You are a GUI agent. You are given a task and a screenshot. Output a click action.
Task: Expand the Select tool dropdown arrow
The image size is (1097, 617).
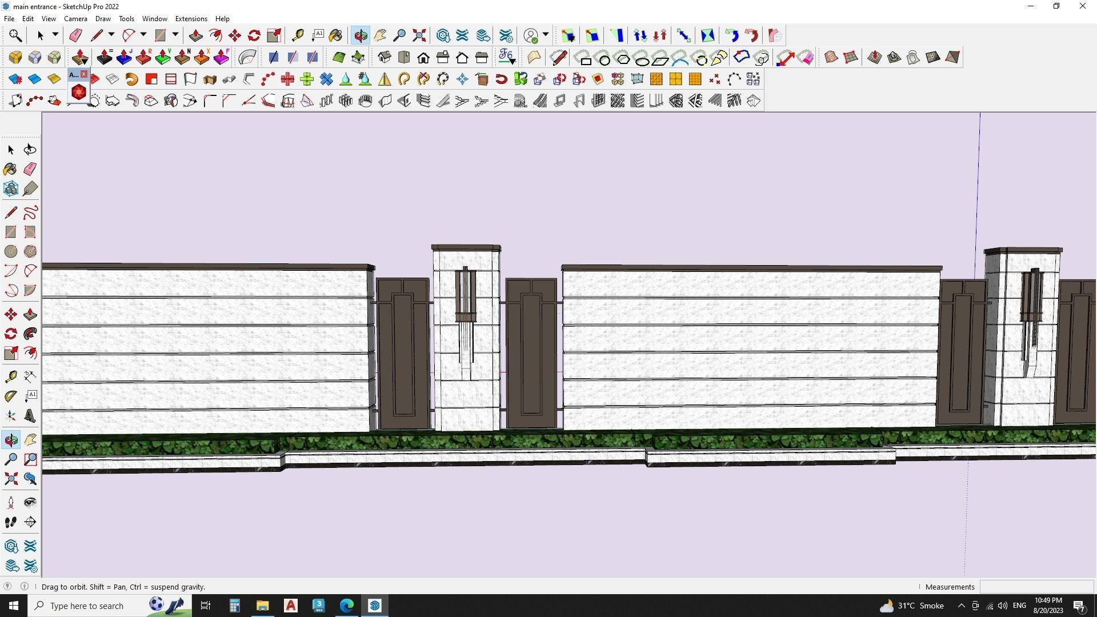(x=55, y=35)
